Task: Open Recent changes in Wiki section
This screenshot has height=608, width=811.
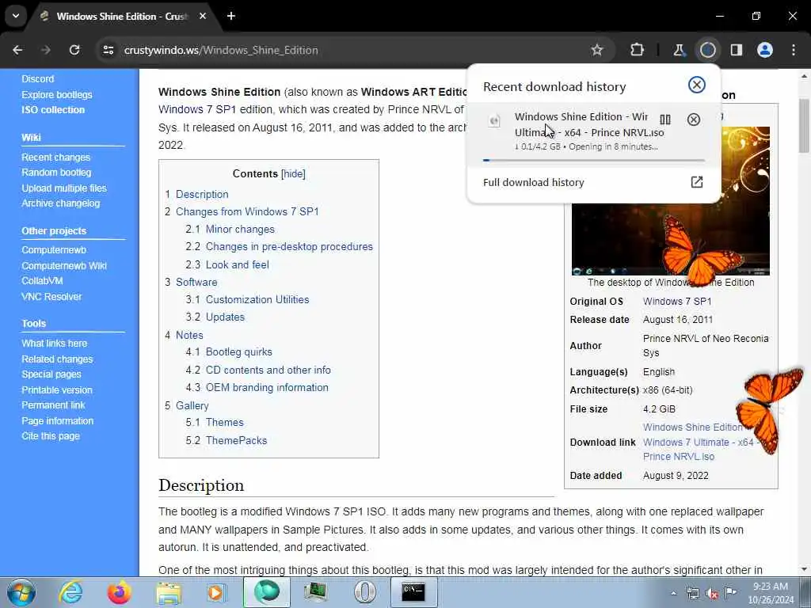Action: point(56,158)
